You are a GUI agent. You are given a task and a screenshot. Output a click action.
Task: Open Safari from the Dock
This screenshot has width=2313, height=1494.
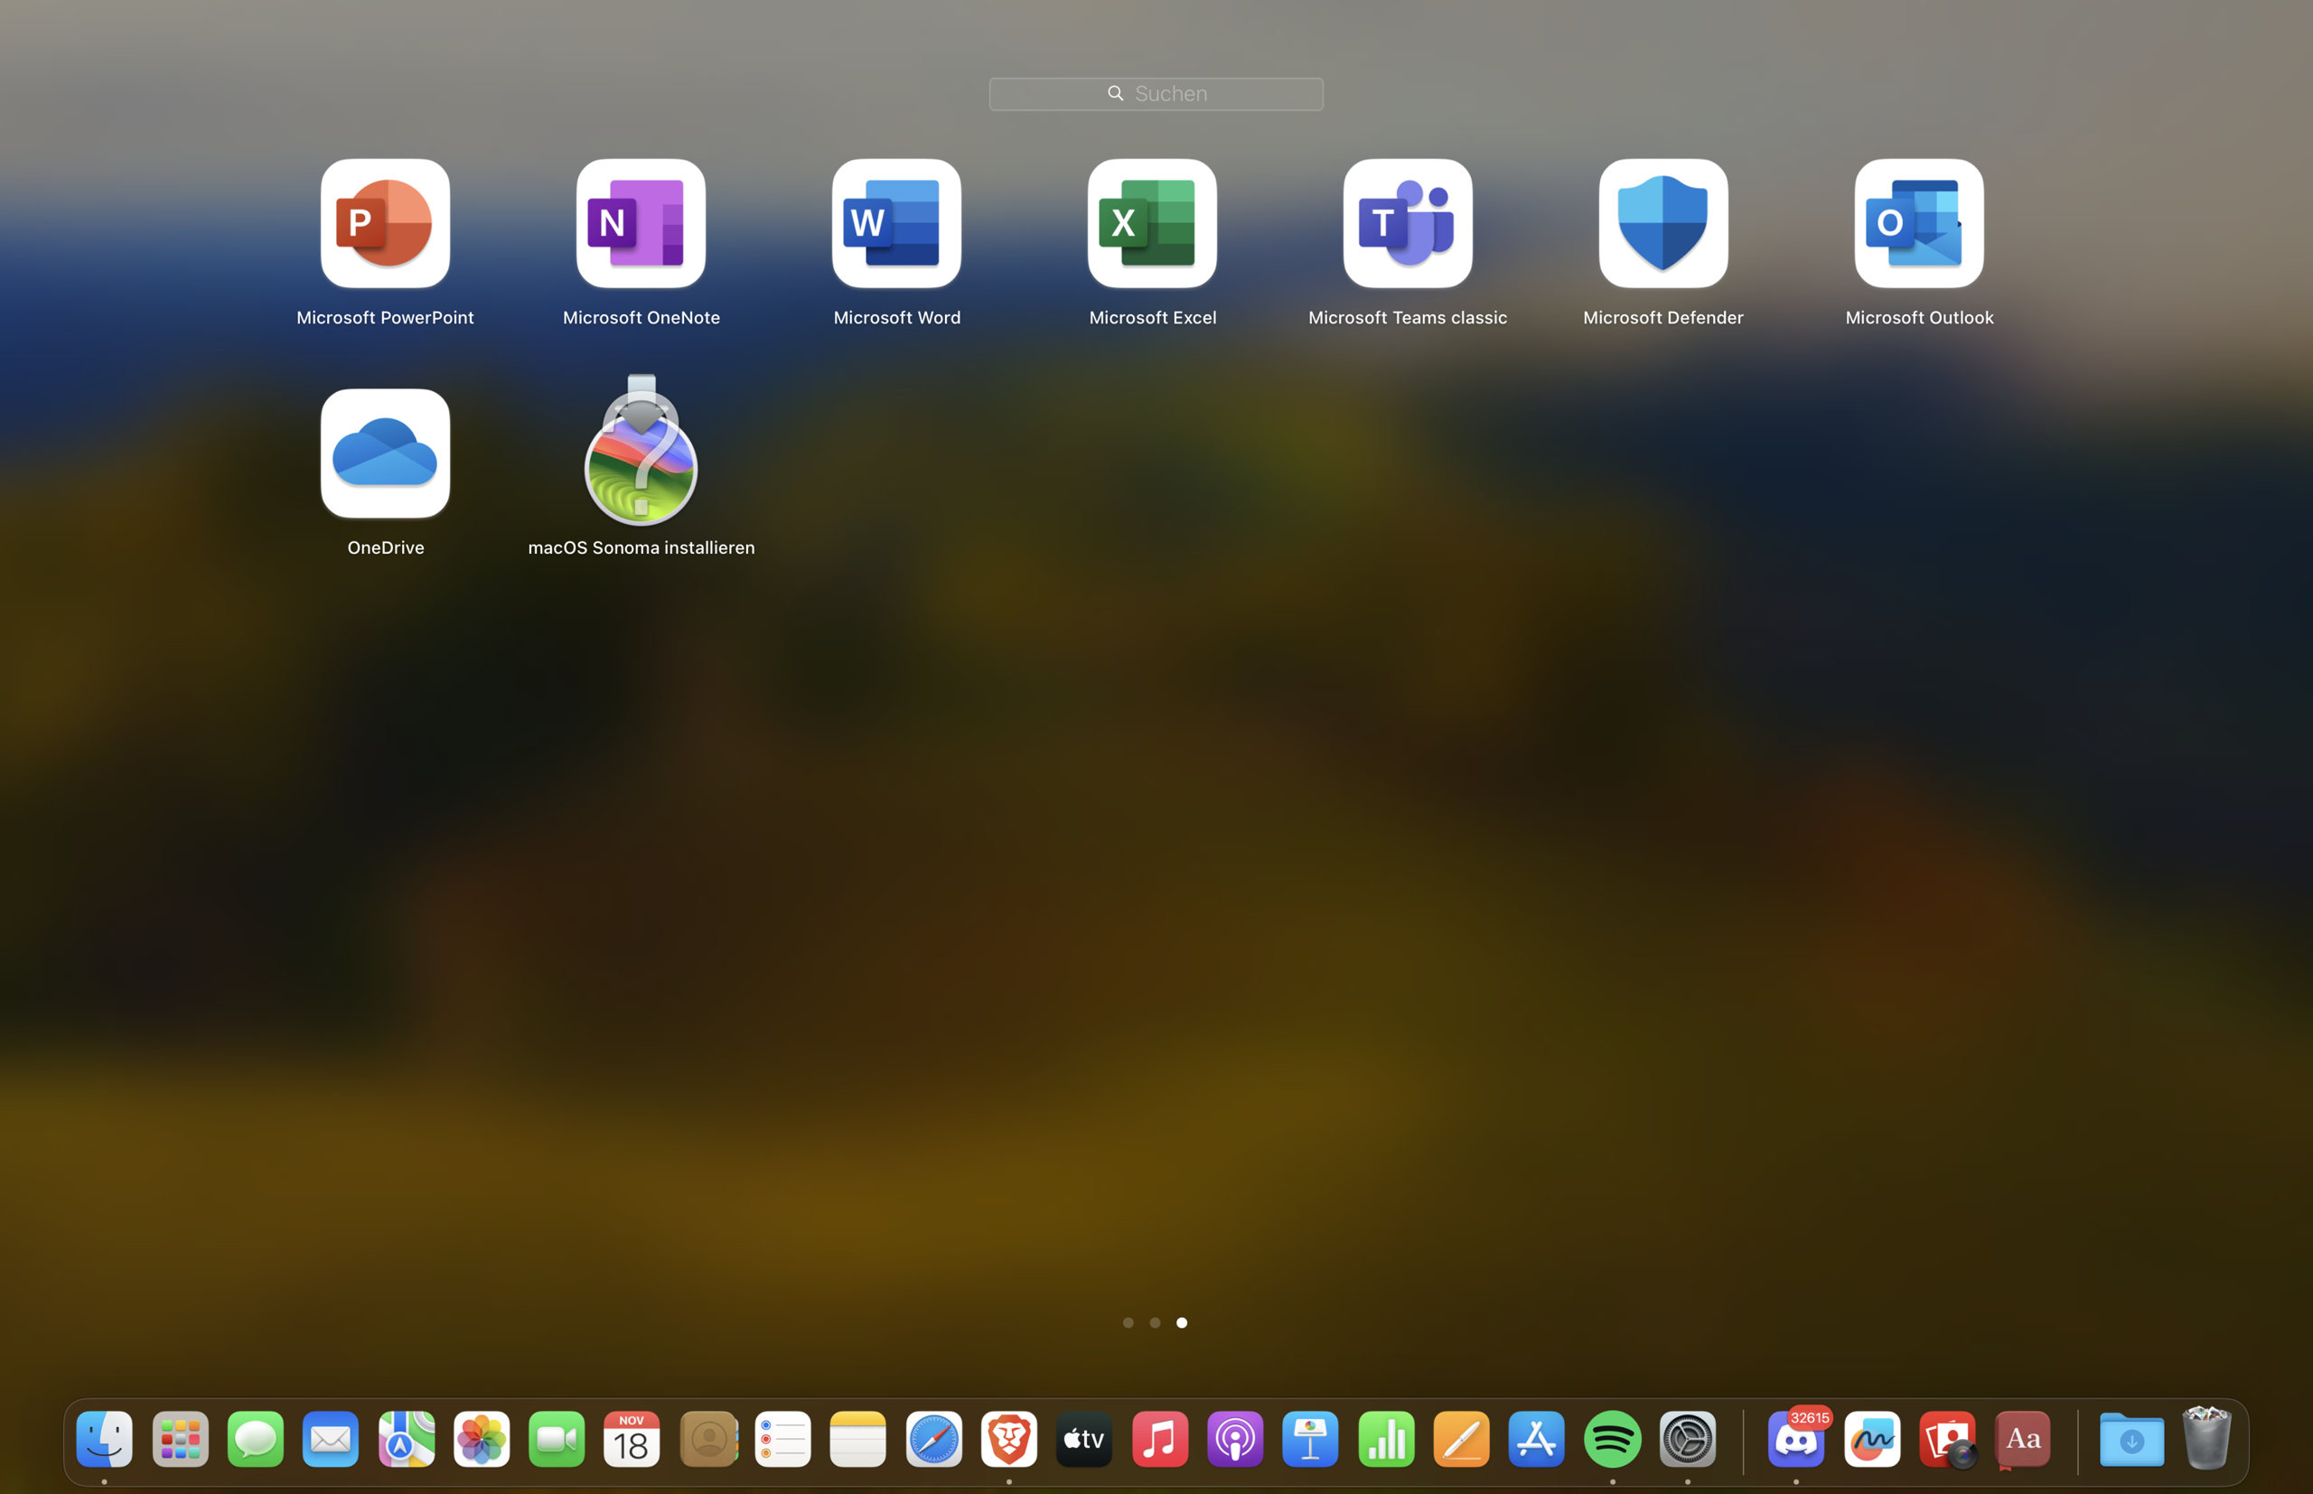point(932,1439)
